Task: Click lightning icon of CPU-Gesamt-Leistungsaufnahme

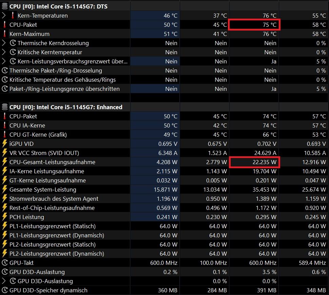Action: (x=5, y=162)
